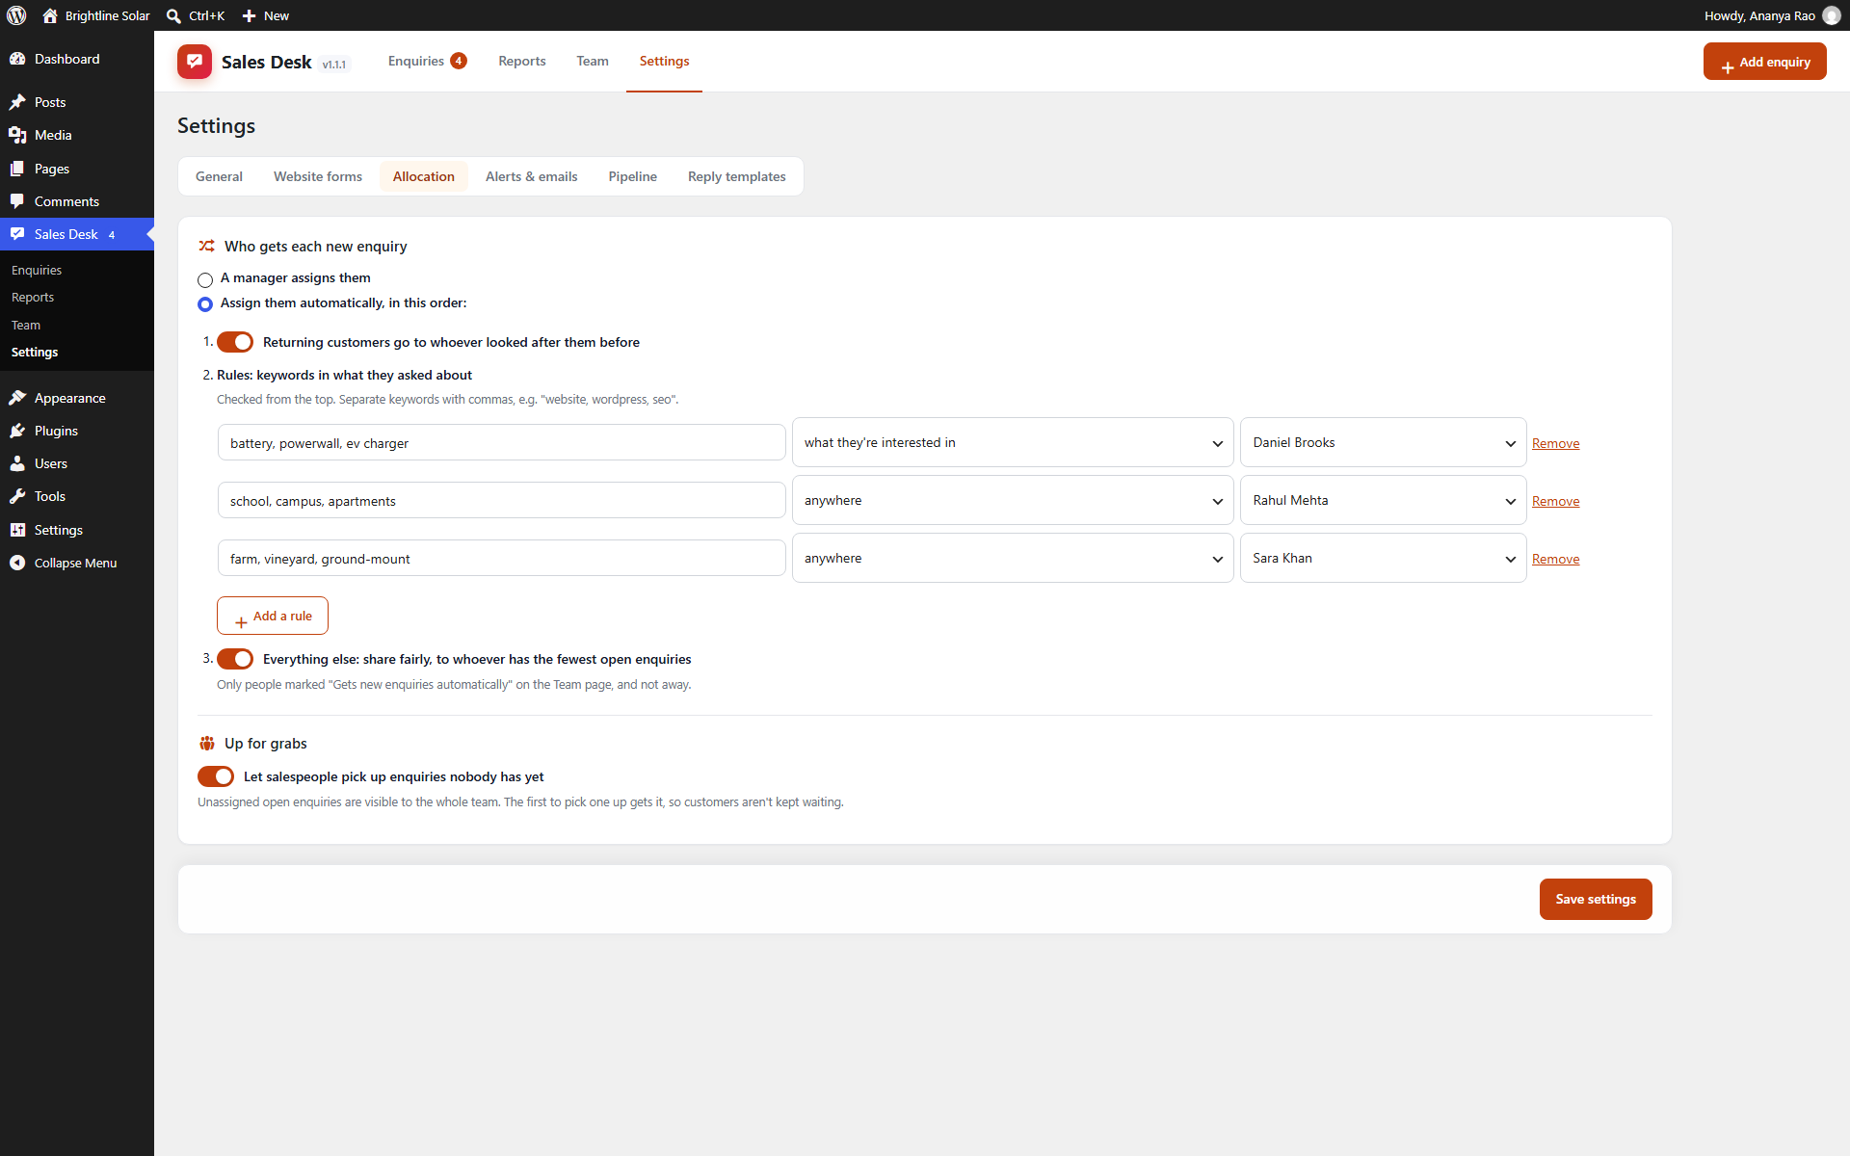Open the Daniel Brooks assignee dropdown
Viewport: 1850px width, 1156px height.
1383,442
